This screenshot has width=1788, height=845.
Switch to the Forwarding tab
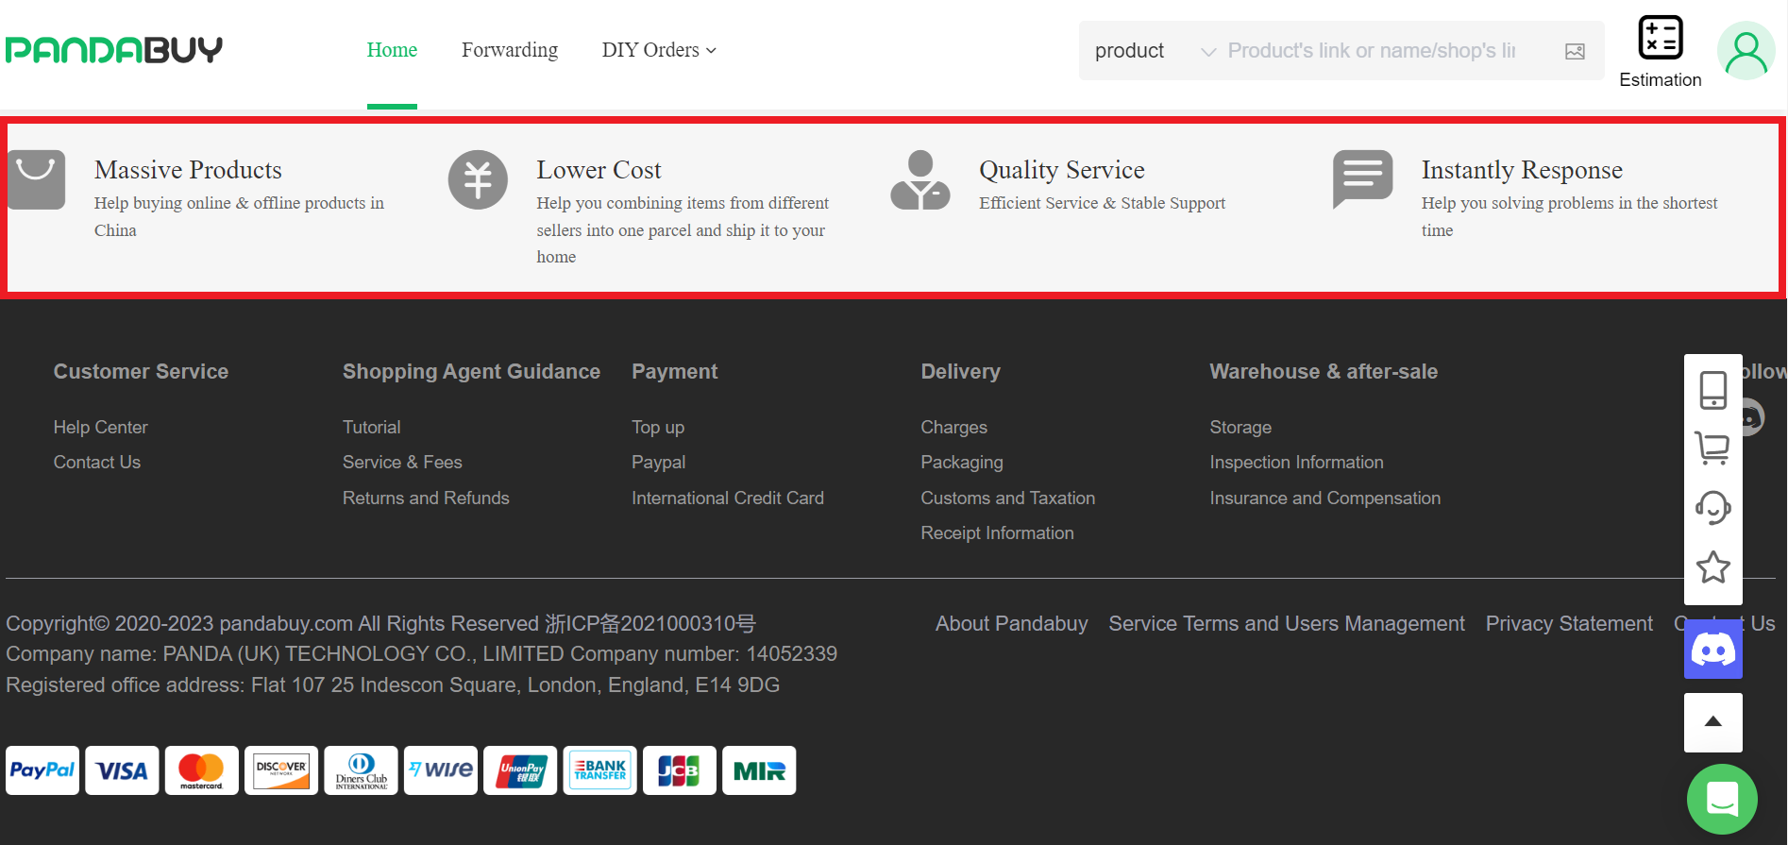pos(510,50)
